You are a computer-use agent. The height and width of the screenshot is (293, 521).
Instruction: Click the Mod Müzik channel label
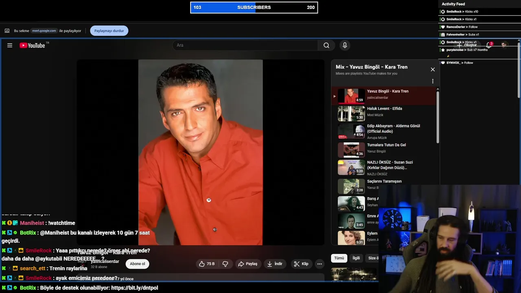[x=375, y=115]
